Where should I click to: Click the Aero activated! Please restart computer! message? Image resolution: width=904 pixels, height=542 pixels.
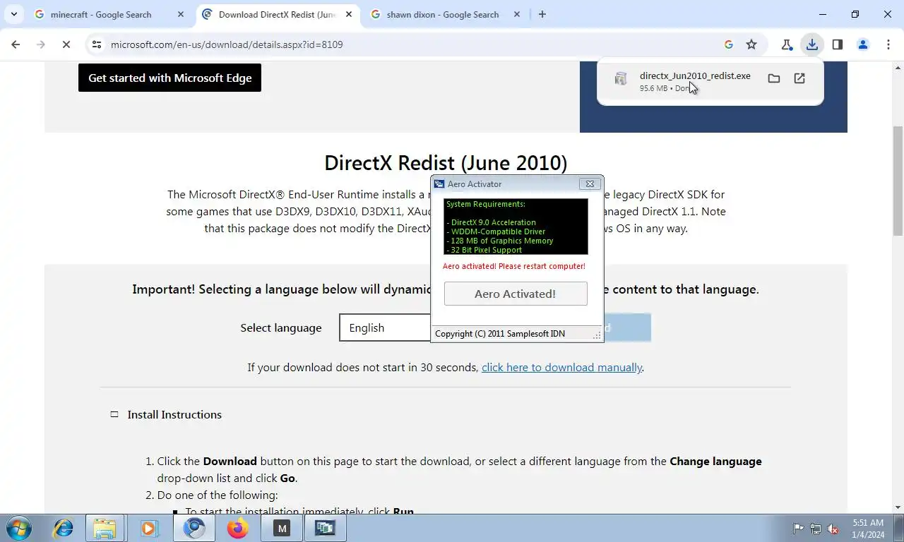coord(514,266)
